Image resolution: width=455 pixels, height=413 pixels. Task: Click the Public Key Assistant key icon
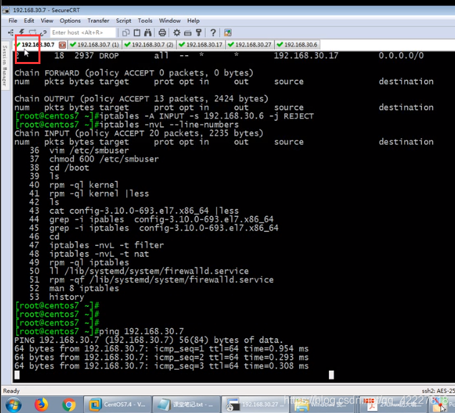pos(199,32)
